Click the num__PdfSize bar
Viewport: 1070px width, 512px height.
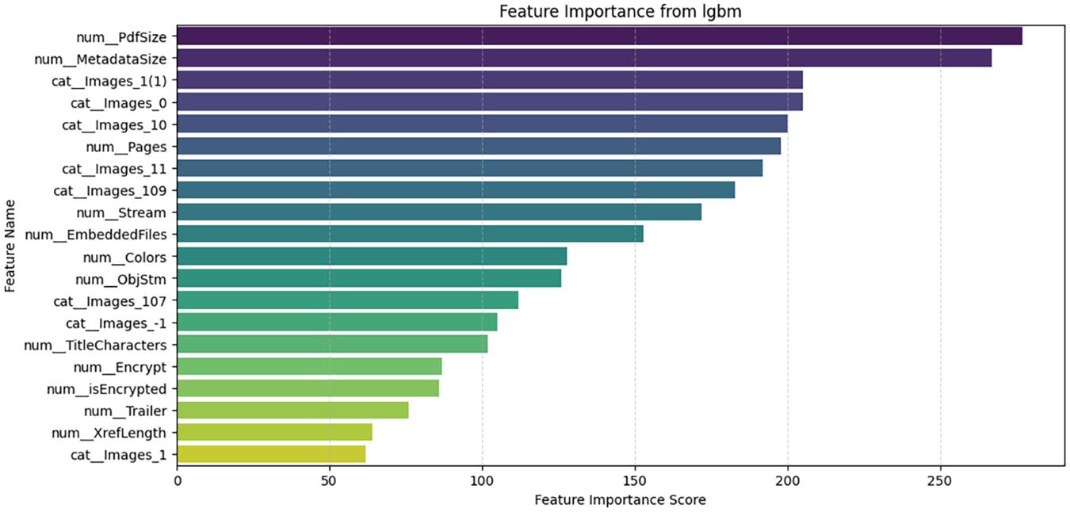(x=599, y=36)
